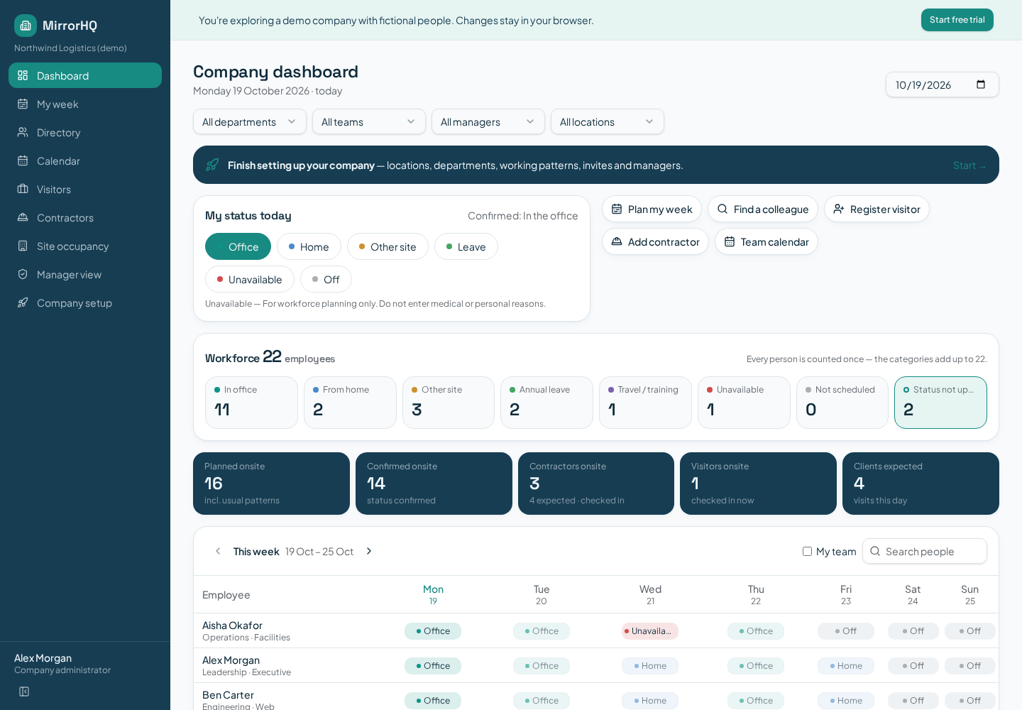Select the From home workforce card
This screenshot has height=710, width=1022.
[x=350, y=403]
